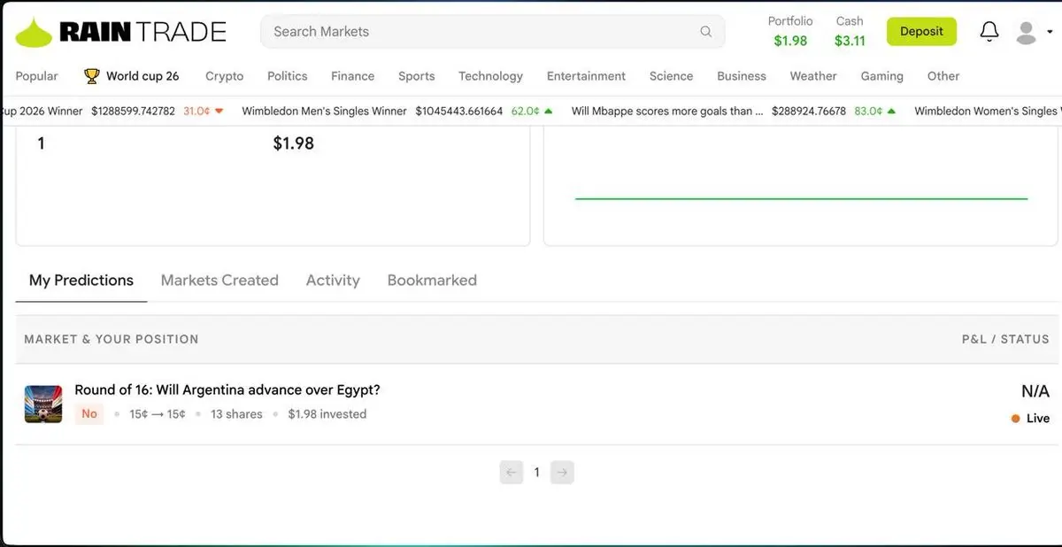Focus the Search Markets field
The image size is (1062, 547).
(x=492, y=32)
